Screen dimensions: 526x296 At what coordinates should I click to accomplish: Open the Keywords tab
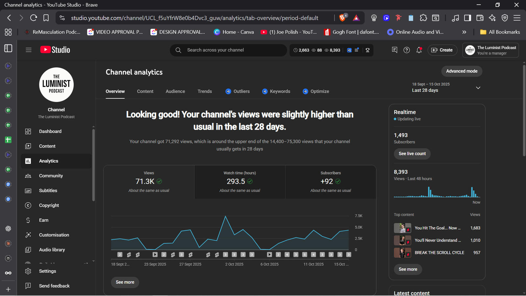276,91
